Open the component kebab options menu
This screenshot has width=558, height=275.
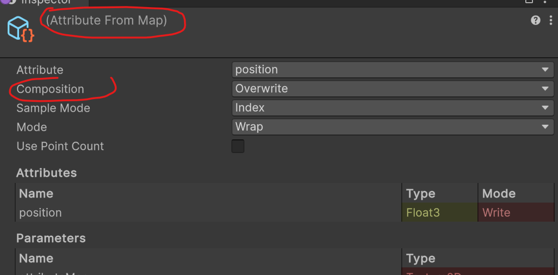coord(550,20)
